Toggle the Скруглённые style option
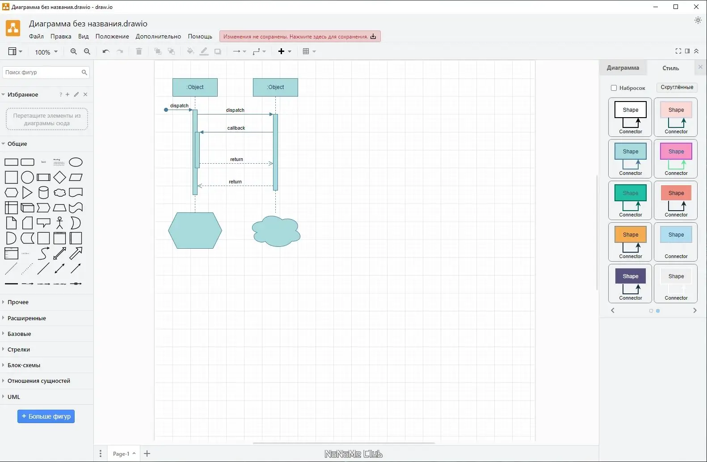The image size is (707, 462). pyautogui.click(x=677, y=87)
